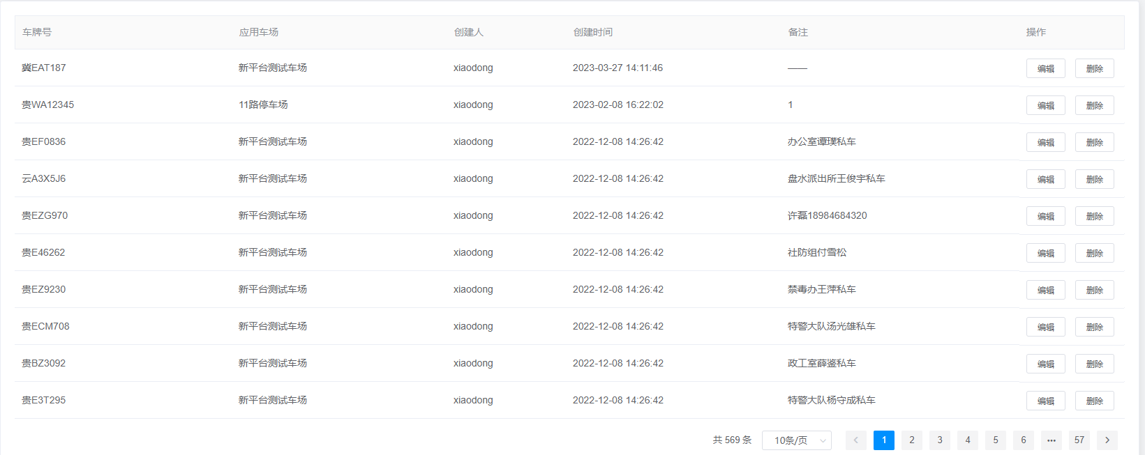The height and width of the screenshot is (455, 1145).
Task: Delete the 冀EAT187 plate record
Action: pyautogui.click(x=1094, y=68)
